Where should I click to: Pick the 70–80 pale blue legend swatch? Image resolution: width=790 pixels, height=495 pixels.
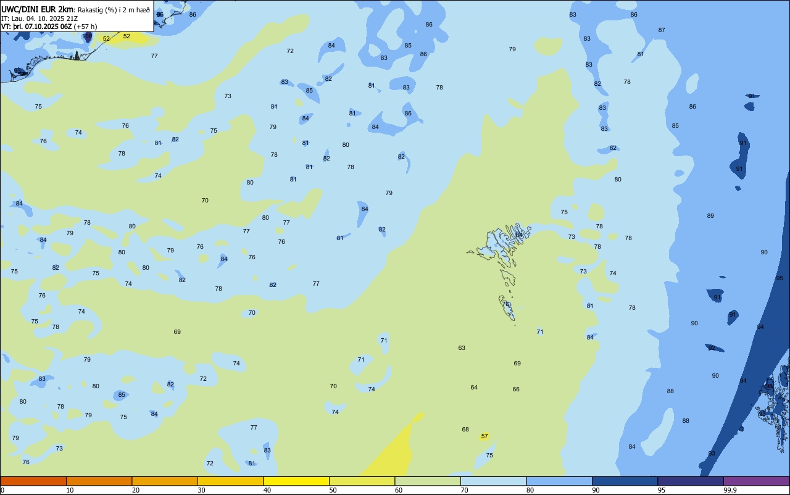493,481
